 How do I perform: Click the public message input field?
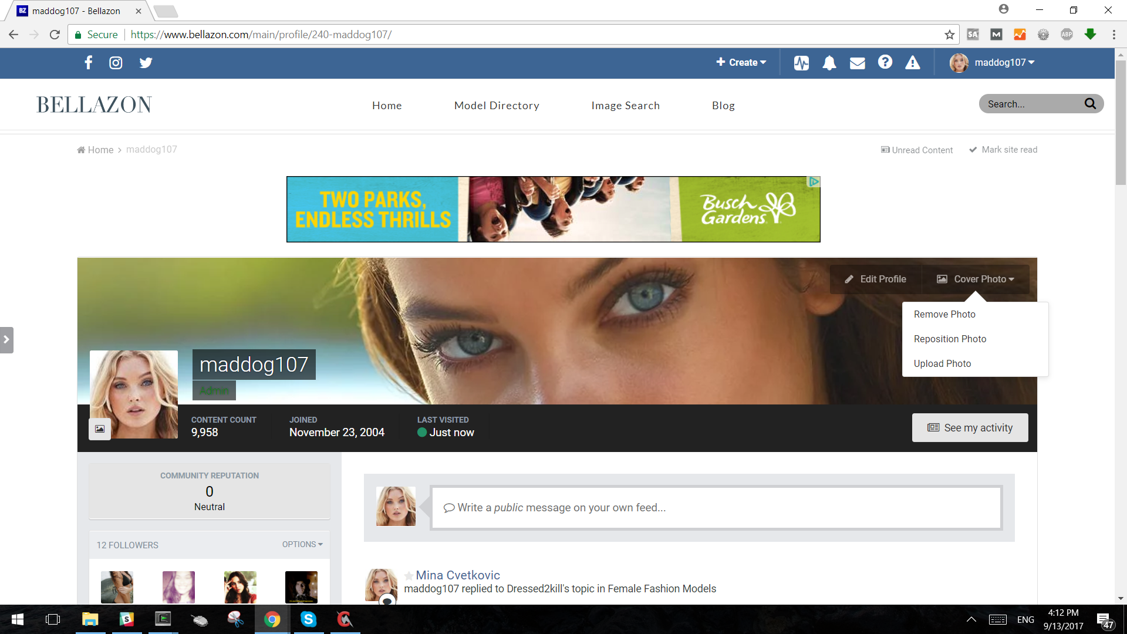click(716, 508)
